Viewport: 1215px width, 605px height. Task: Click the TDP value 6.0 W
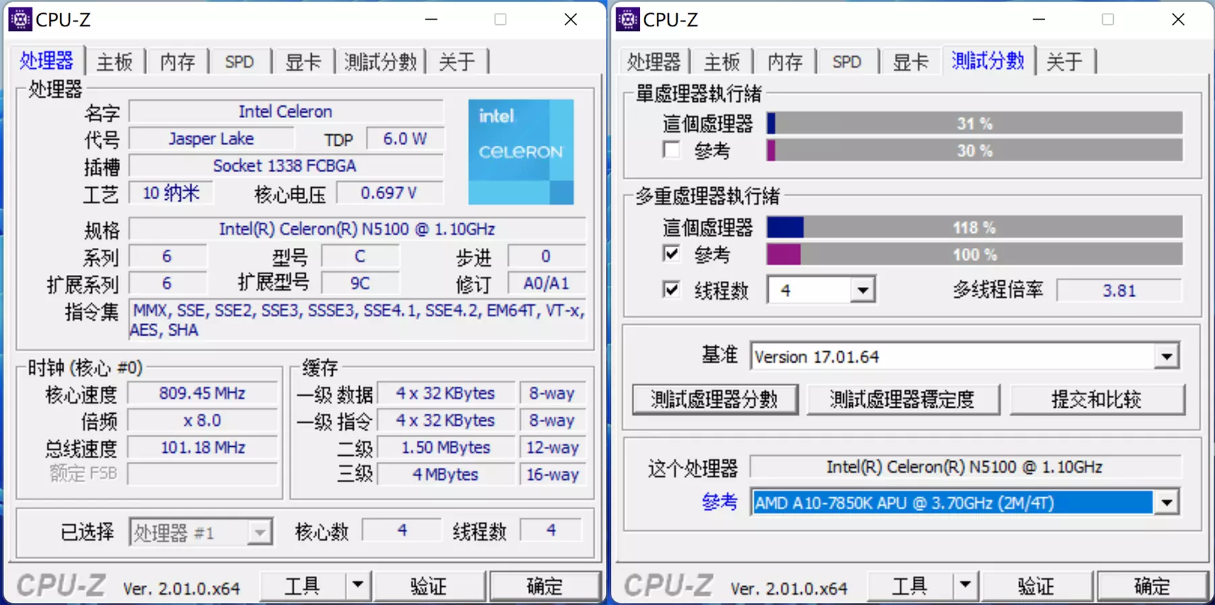[405, 138]
